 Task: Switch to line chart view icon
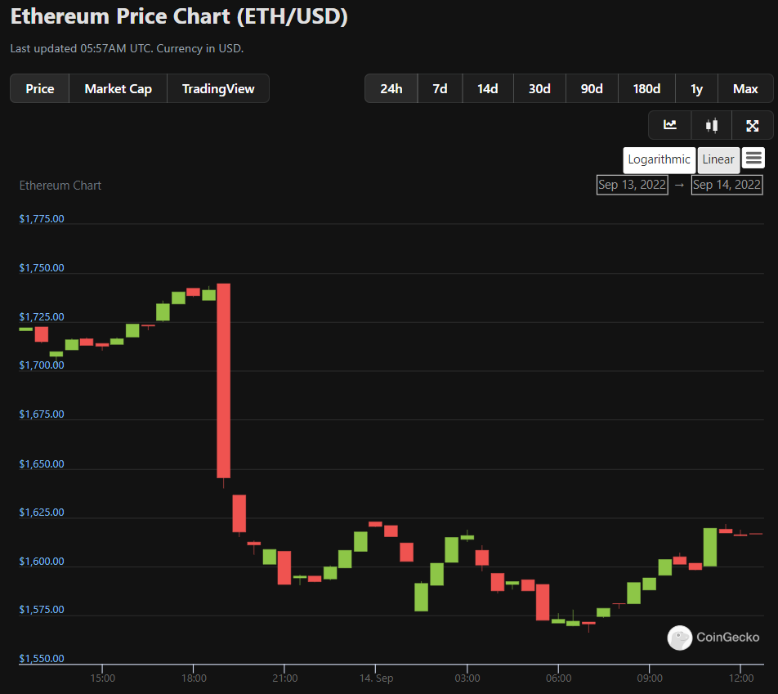tap(670, 125)
